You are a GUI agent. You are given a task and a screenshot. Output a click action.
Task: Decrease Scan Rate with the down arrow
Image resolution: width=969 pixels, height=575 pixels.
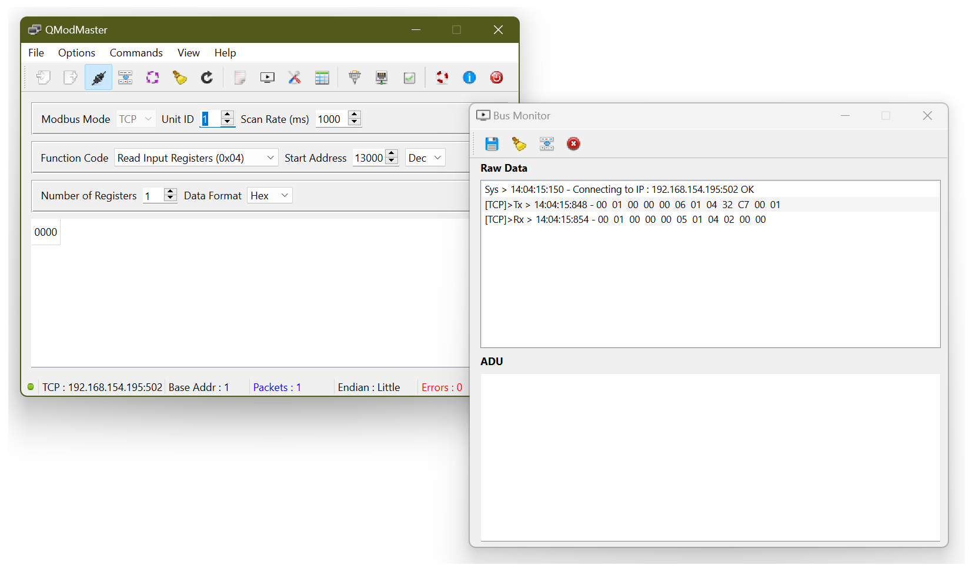pyautogui.click(x=355, y=123)
